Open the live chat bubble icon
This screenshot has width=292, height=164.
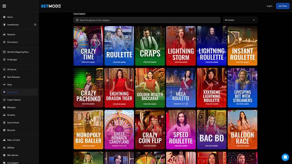click(285, 157)
